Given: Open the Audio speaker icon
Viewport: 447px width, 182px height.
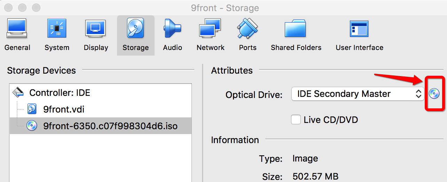Looking at the screenshot, I should pos(172,28).
